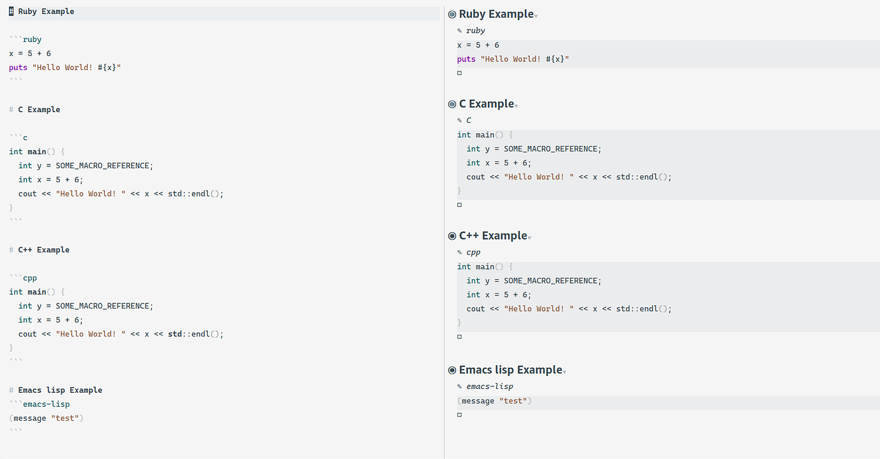
Task: Toggle the square marker below the C code block
Action: (x=459, y=204)
